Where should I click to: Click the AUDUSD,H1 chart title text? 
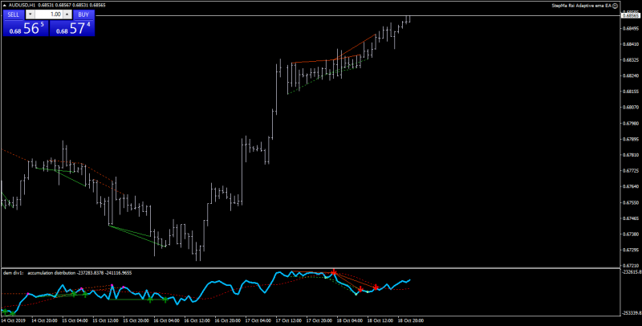pyautogui.click(x=22, y=6)
